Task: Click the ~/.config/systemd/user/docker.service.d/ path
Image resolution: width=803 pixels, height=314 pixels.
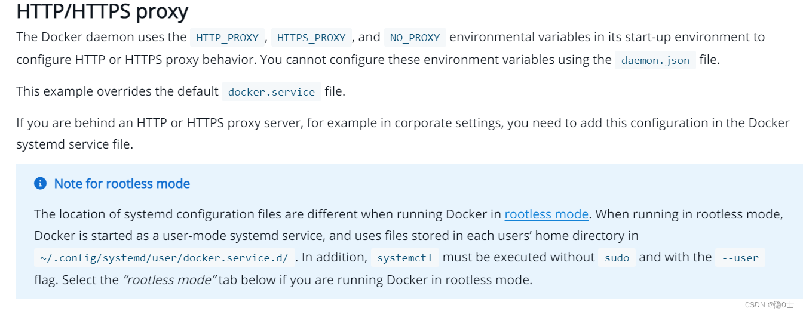Action: (x=164, y=258)
